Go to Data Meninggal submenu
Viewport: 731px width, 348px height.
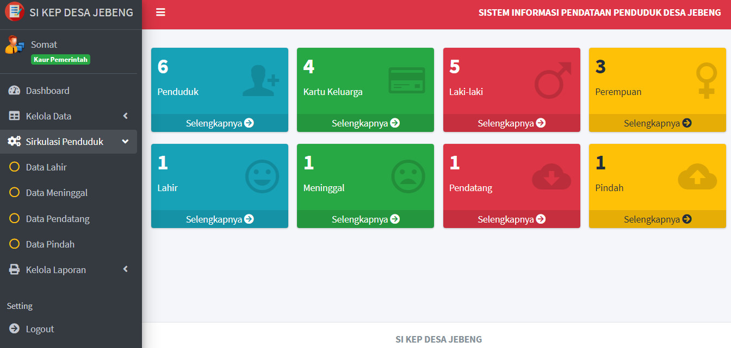[69, 193]
